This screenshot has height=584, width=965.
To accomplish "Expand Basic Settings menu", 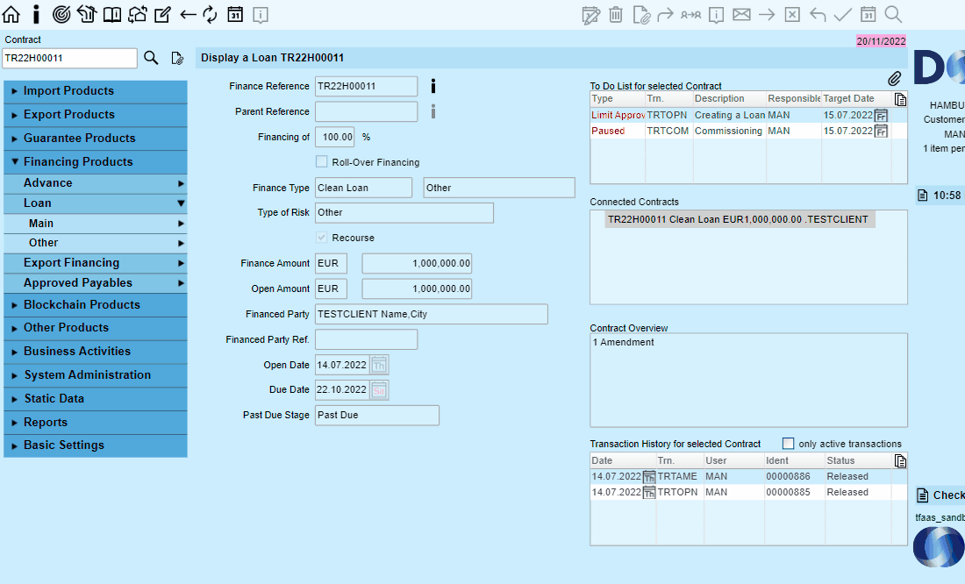I will click(x=96, y=445).
